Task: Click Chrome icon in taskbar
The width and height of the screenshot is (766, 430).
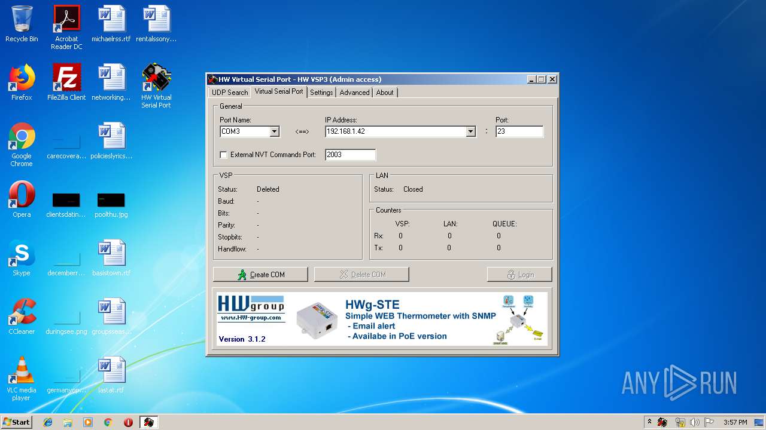Action: pos(108,422)
